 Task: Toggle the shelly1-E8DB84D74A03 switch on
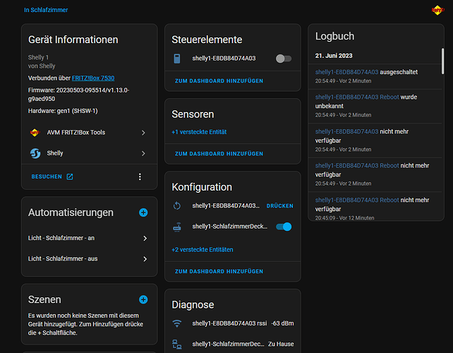[284, 59]
